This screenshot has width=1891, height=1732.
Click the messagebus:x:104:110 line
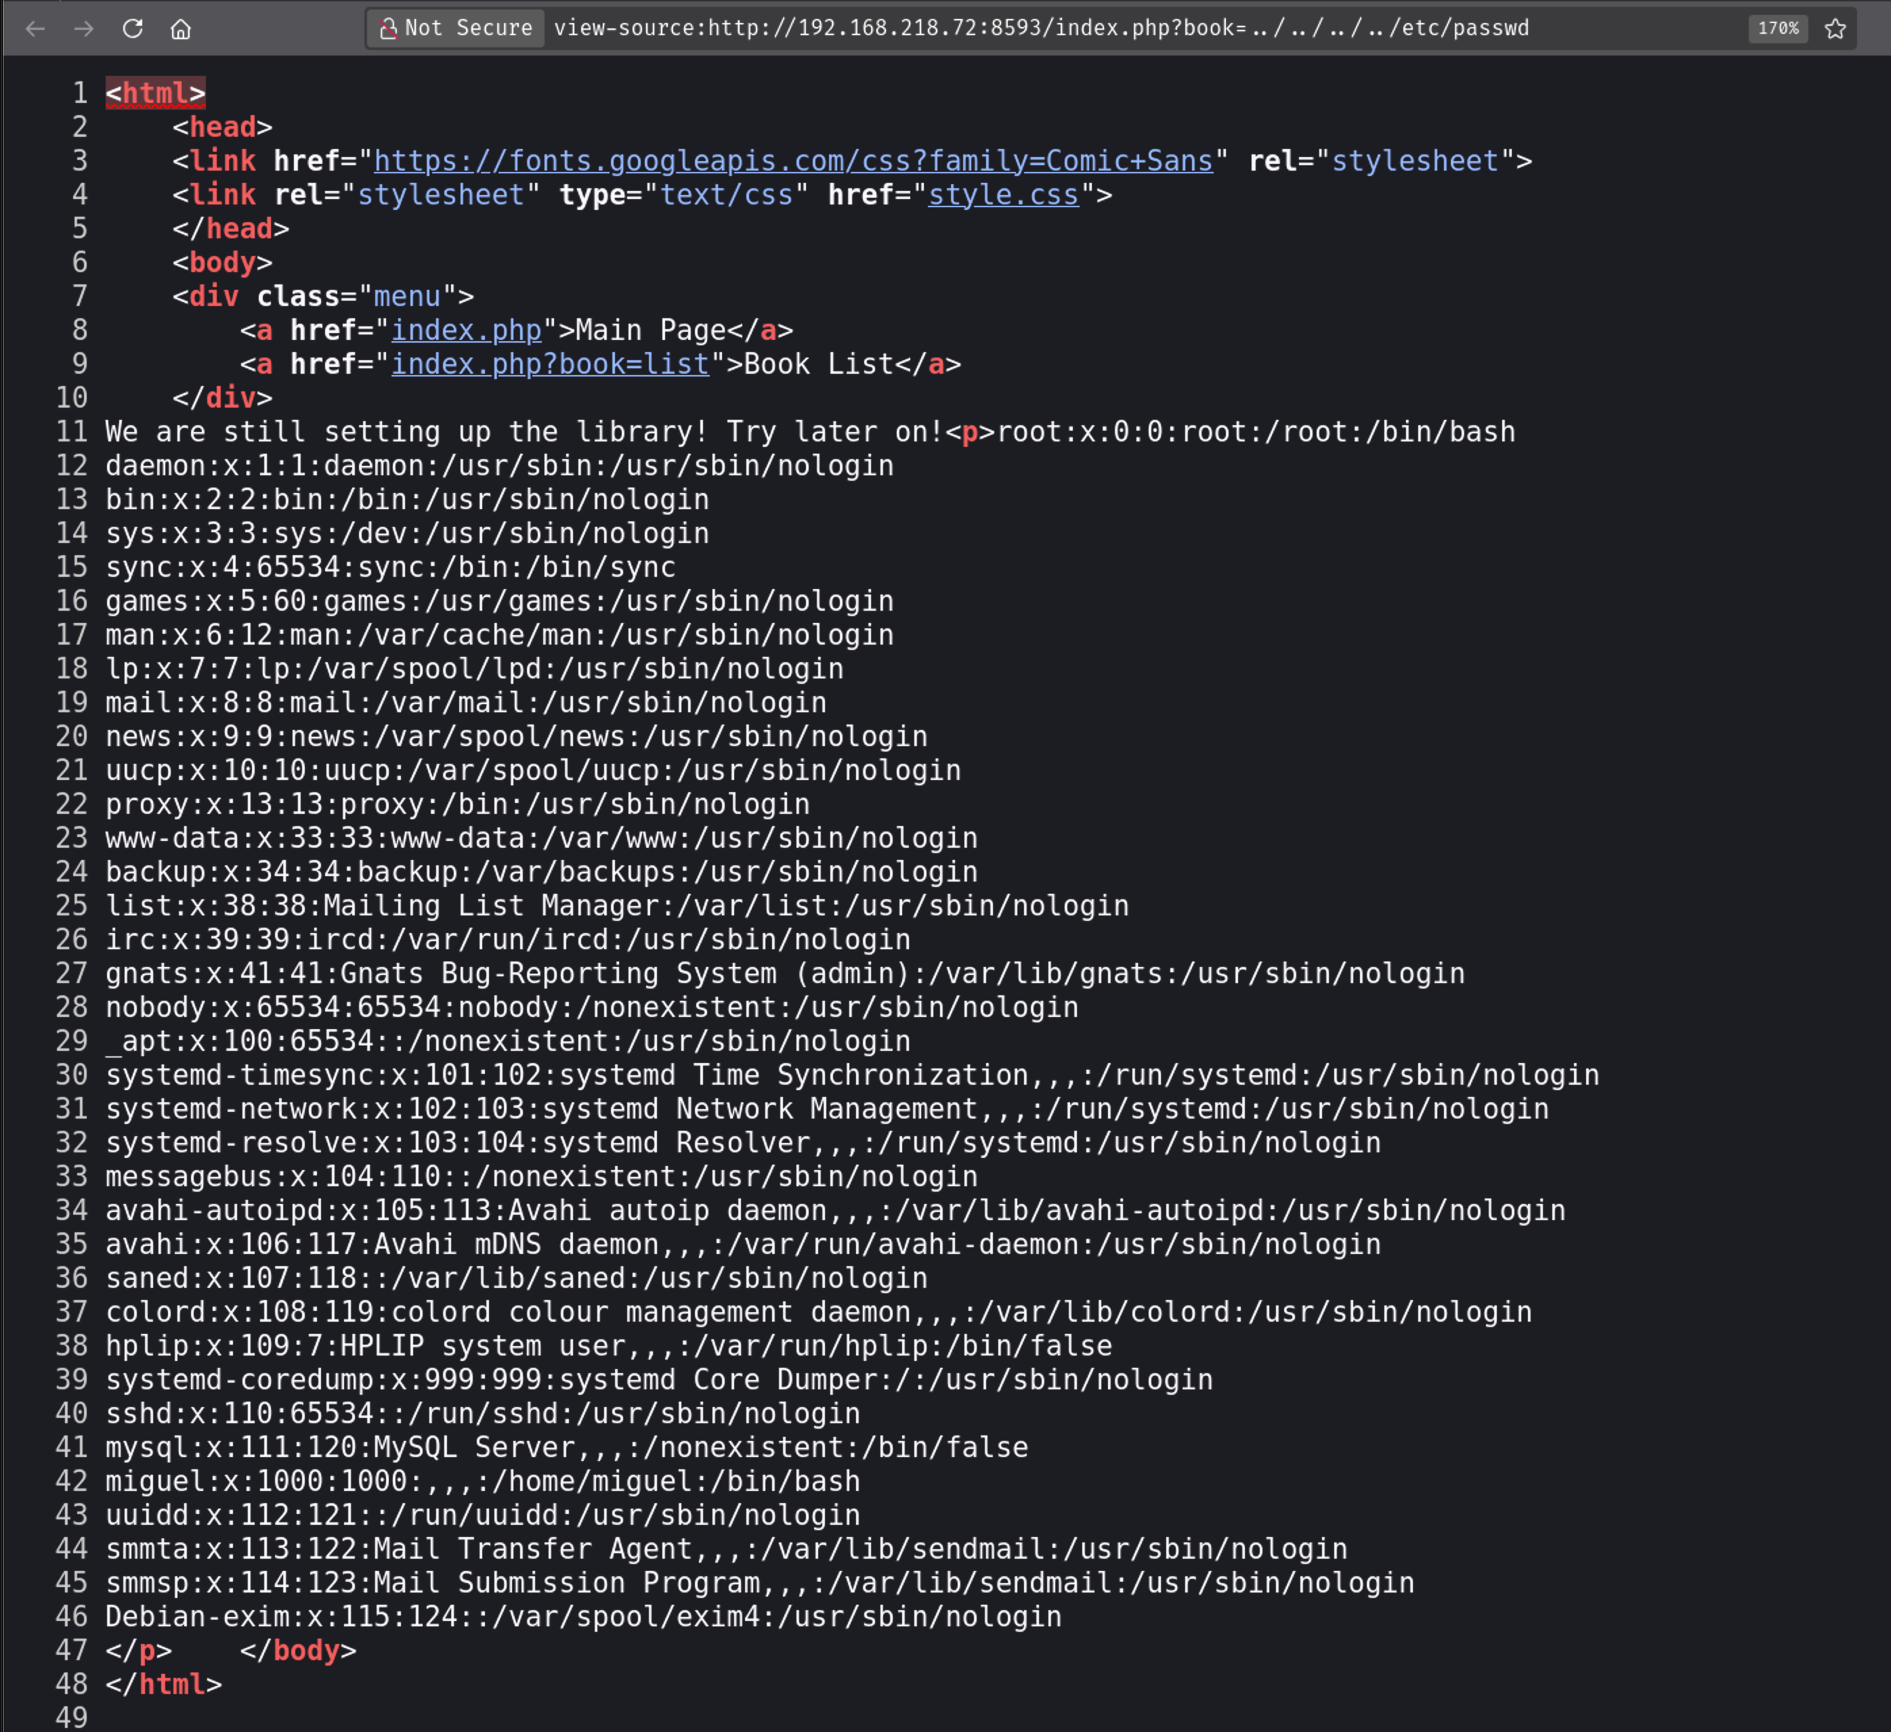(x=541, y=1176)
